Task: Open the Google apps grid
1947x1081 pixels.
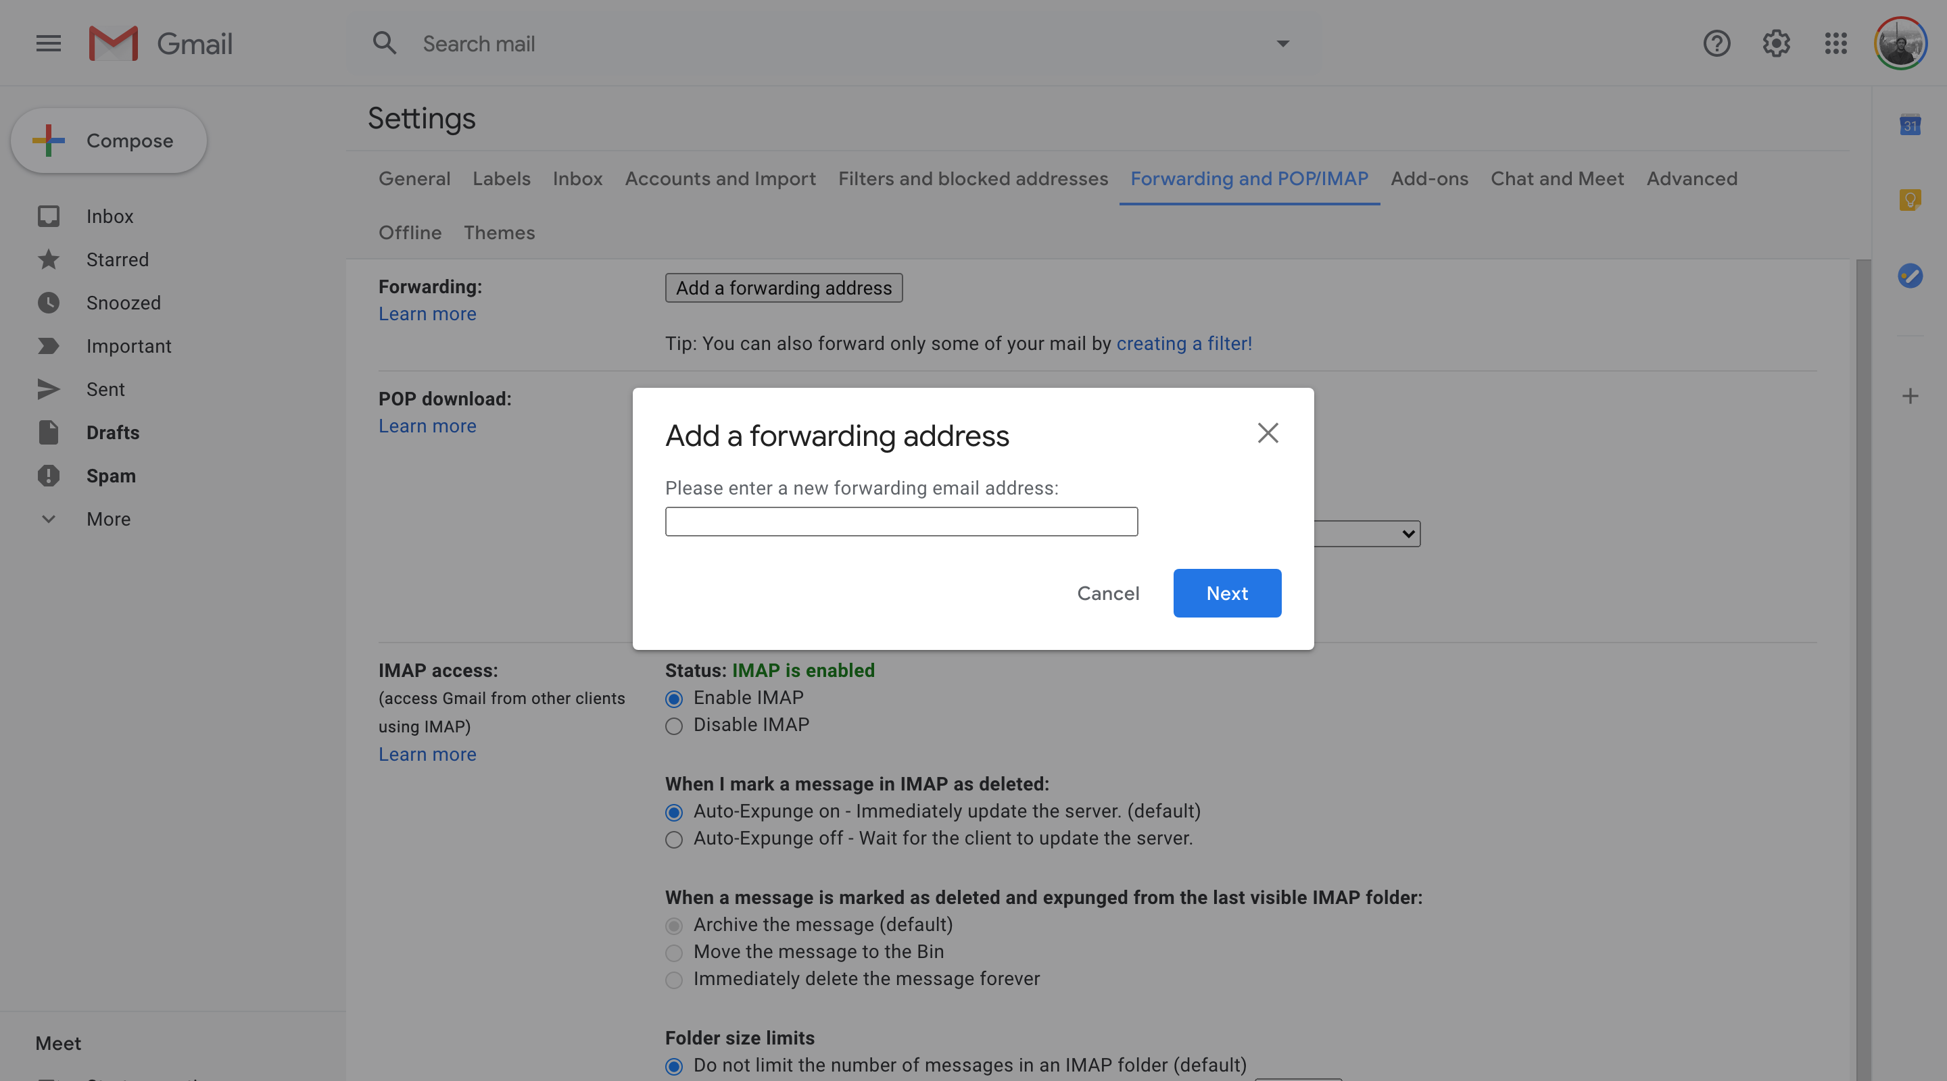Action: (1836, 43)
